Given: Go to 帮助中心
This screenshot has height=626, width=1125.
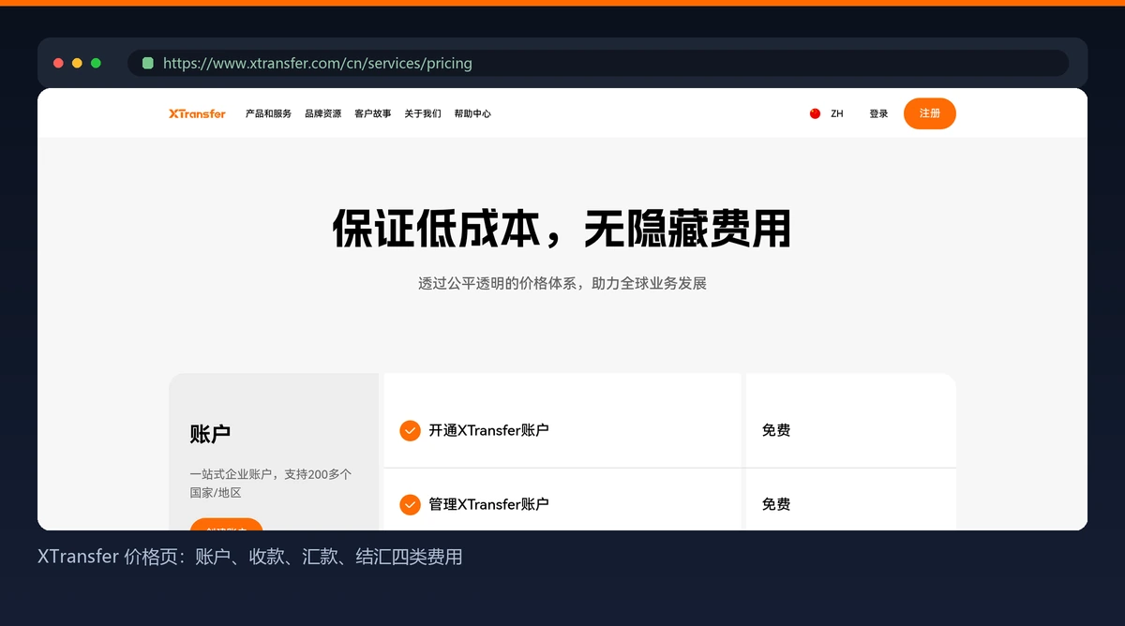Looking at the screenshot, I should tap(472, 113).
